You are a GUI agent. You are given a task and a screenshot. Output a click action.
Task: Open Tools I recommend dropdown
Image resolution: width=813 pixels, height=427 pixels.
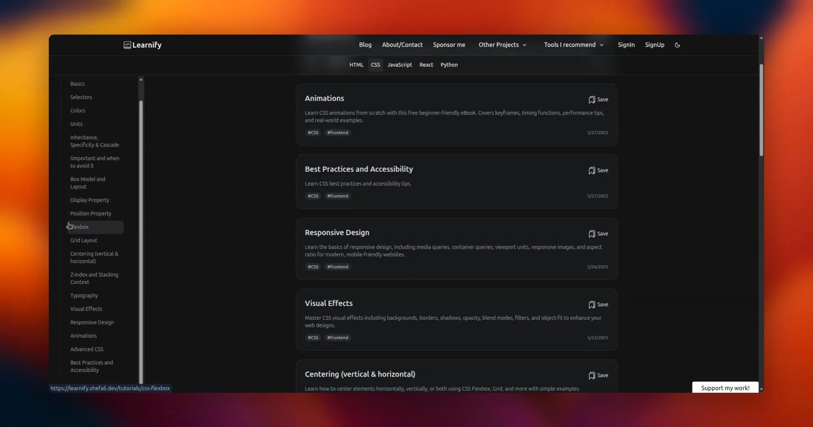pyautogui.click(x=573, y=45)
